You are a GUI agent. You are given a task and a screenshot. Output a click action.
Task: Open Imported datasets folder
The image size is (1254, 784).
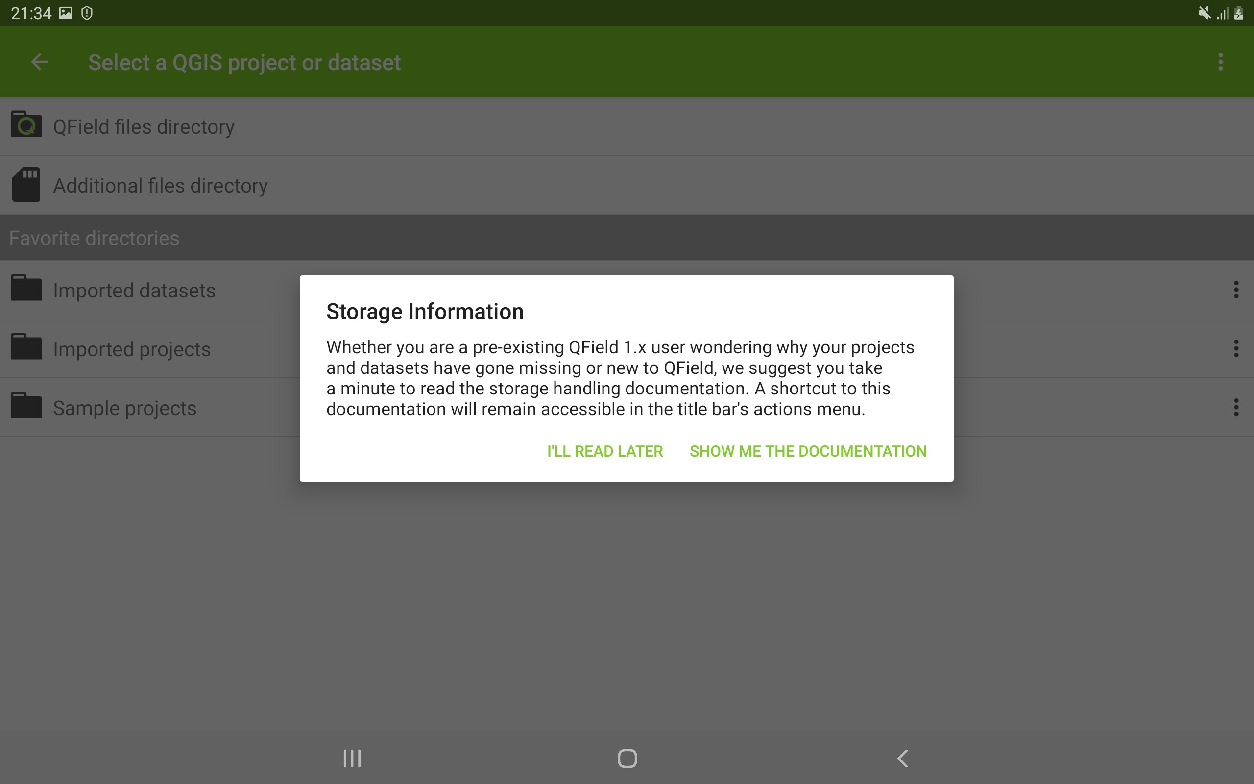(x=627, y=290)
